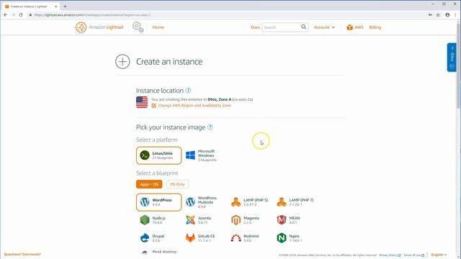Choose the MEAN blueprint
This screenshot has width=461, height=259.
point(288,220)
